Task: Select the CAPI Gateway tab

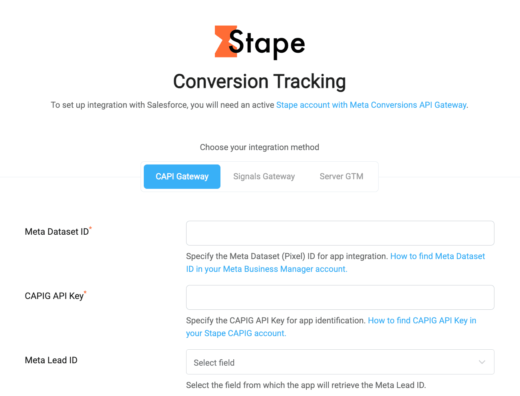Action: pyautogui.click(x=182, y=176)
